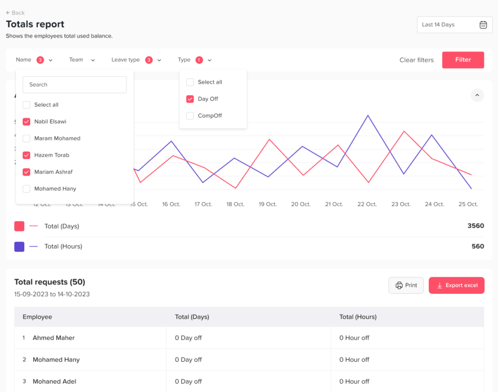Open the Leave type dropdown chevron
The height and width of the screenshot is (392, 498).
point(159,60)
